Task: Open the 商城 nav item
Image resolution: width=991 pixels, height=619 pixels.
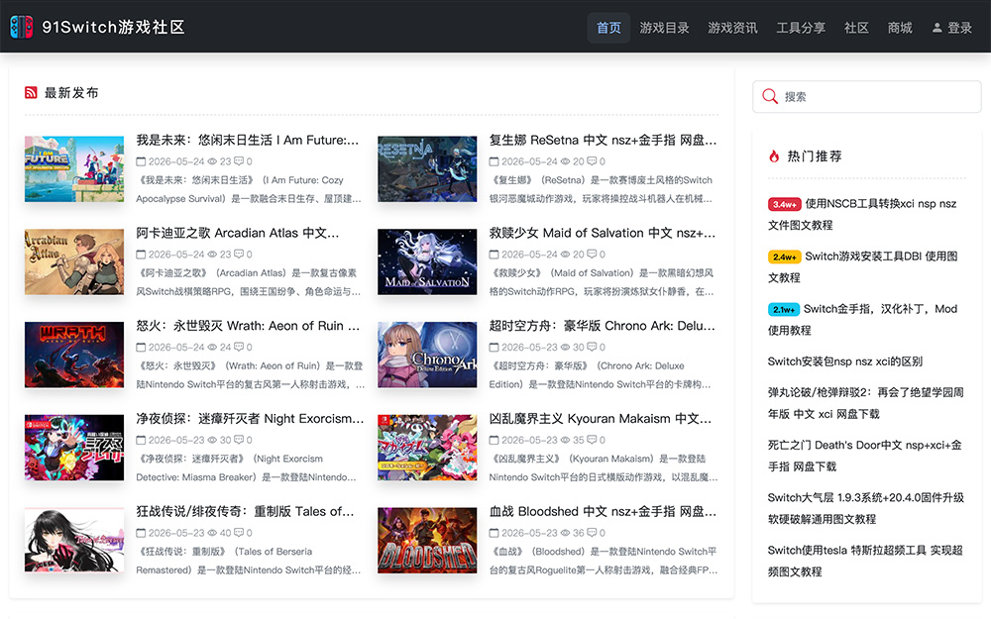Action: coord(900,28)
